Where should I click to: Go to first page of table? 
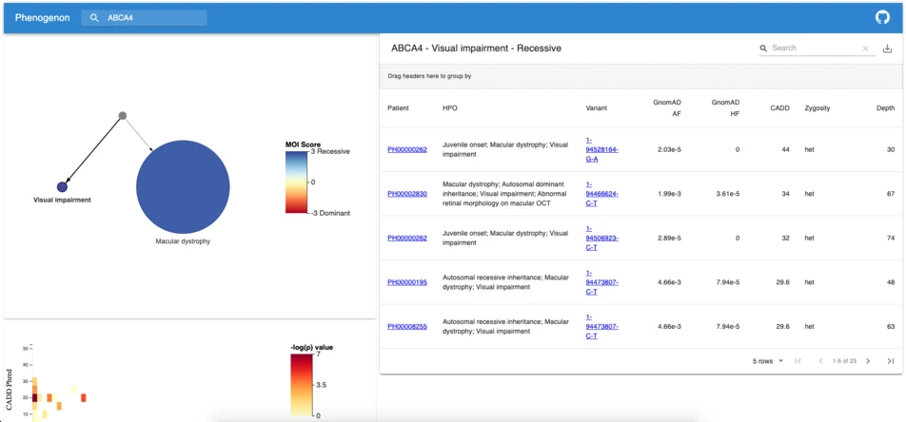coord(798,361)
